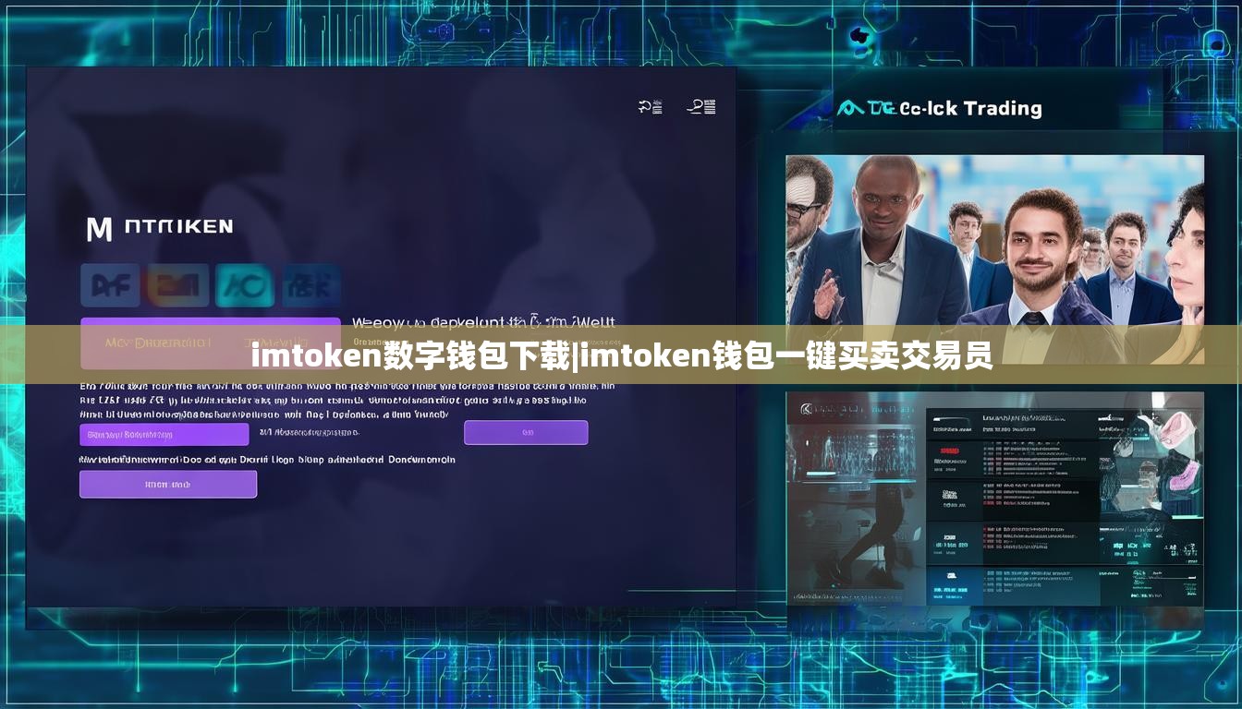
Task: Select the orange payment tile
Action: point(177,285)
